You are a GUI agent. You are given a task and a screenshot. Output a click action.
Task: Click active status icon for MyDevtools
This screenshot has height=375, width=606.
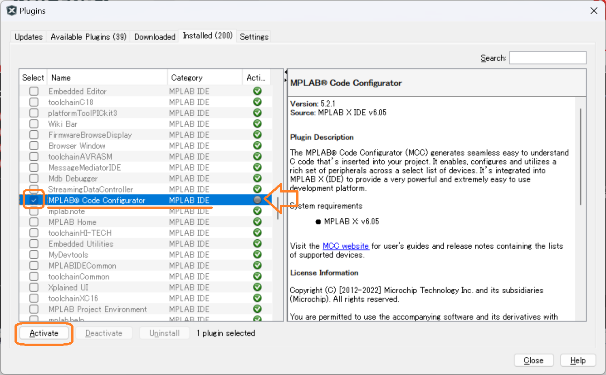257,255
